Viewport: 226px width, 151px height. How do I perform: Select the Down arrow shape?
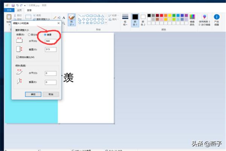[80, 23]
